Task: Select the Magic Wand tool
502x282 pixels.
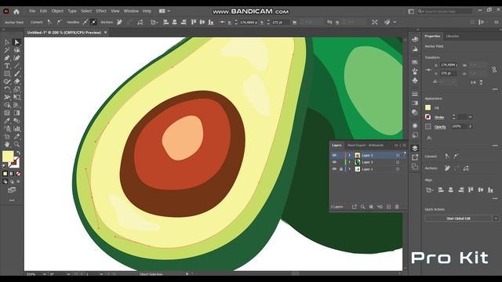Action: (x=7, y=50)
